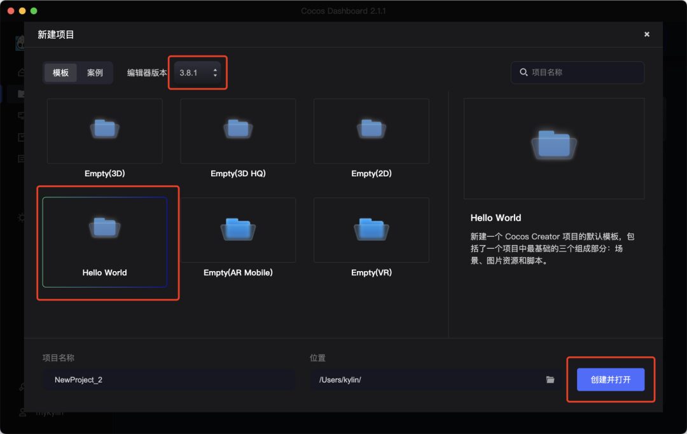Click the magnifier icon in search box
The height and width of the screenshot is (434, 687).
click(524, 73)
